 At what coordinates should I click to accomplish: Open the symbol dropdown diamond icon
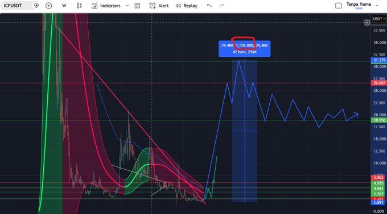click(36, 6)
